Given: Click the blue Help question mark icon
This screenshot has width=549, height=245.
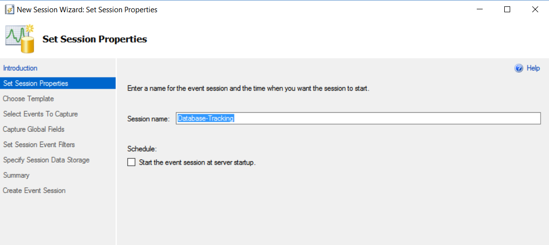Looking at the screenshot, I should (x=519, y=69).
